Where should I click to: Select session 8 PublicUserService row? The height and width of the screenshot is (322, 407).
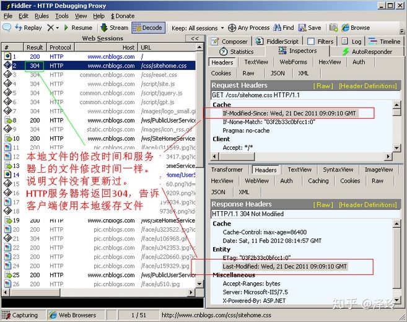(x=100, y=120)
